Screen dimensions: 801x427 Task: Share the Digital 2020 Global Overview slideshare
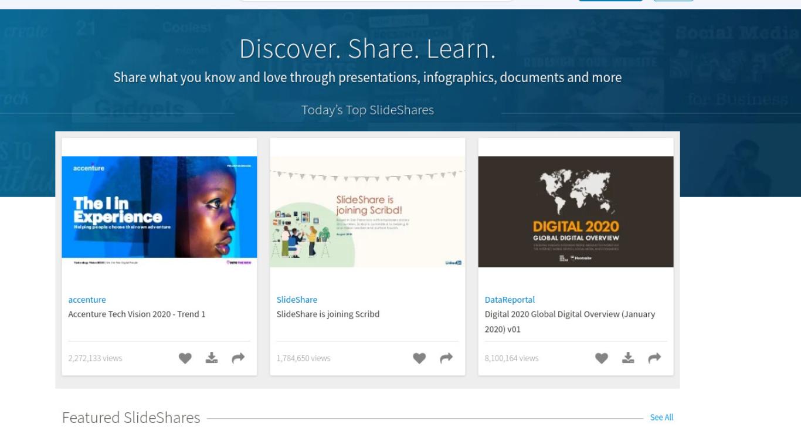[654, 358]
